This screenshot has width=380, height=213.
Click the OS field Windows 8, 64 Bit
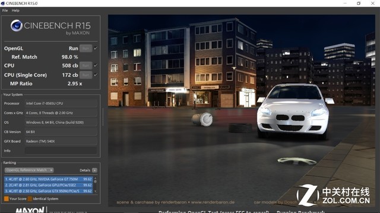coord(61,122)
